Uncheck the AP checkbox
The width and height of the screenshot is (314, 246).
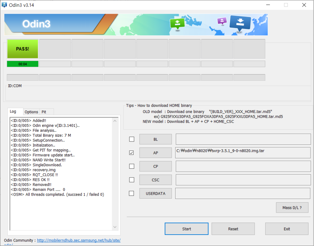(132, 153)
